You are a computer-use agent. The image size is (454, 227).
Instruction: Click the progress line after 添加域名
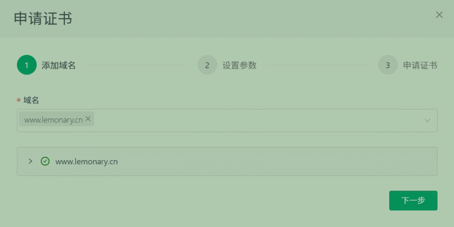click(137, 65)
